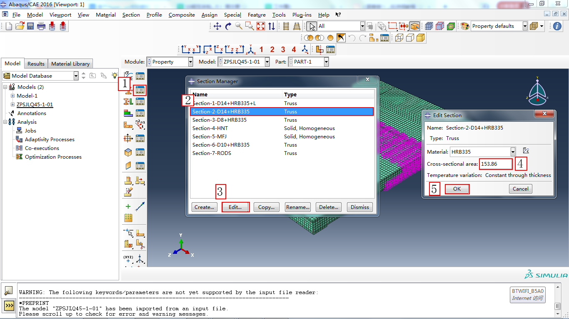Expand the Model-1 tree node

[12, 96]
